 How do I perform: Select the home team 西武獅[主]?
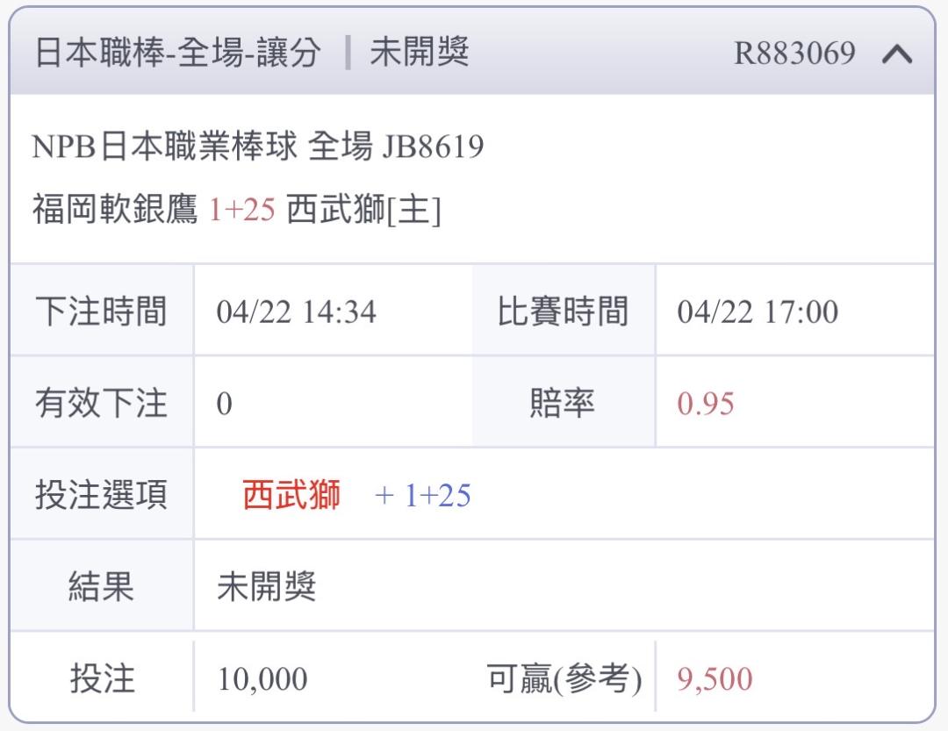click(363, 211)
